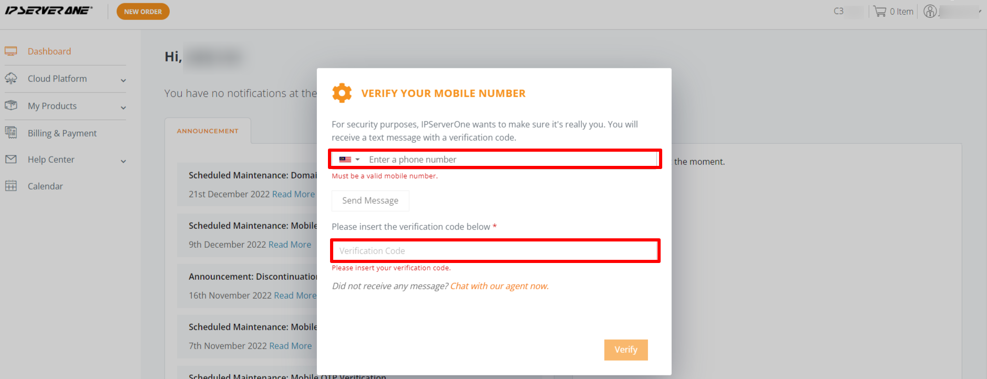
Task: Click the Billing & Payment invoice icon
Action: tap(11, 133)
